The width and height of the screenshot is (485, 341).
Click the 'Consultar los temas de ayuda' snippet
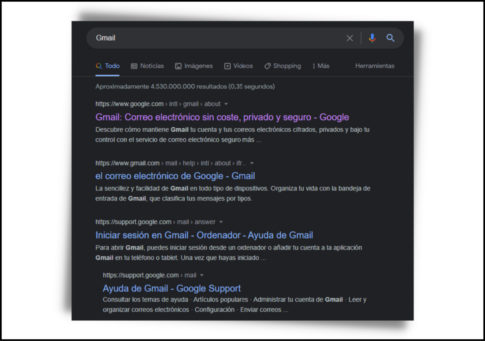click(234, 305)
